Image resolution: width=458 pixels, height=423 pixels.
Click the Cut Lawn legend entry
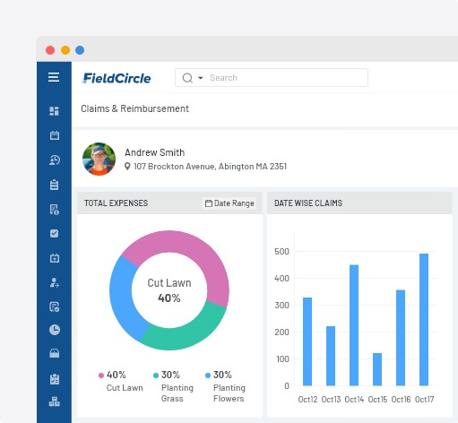pyautogui.click(x=121, y=381)
